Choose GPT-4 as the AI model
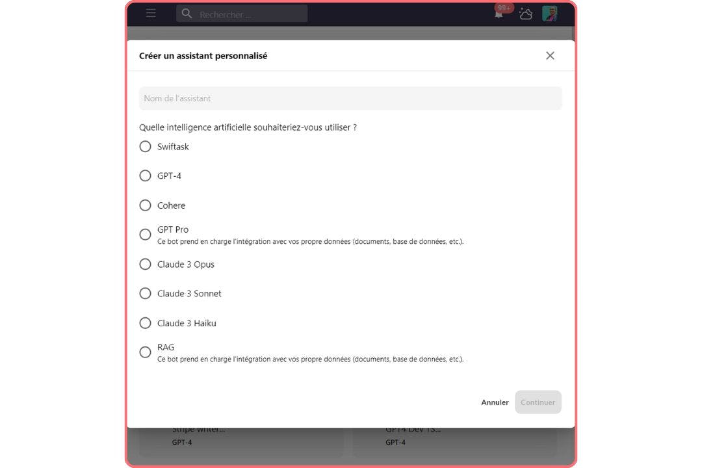This screenshot has width=702, height=468. click(146, 176)
